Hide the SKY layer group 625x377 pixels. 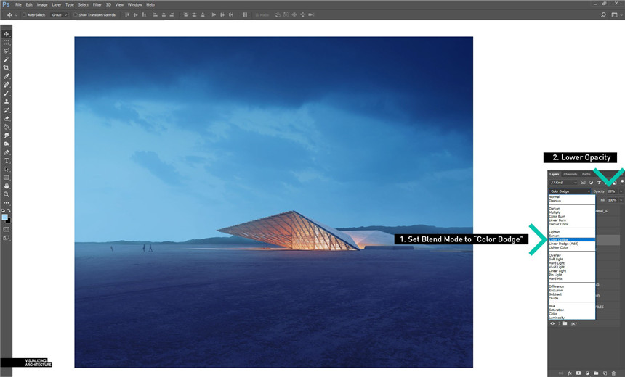point(552,323)
